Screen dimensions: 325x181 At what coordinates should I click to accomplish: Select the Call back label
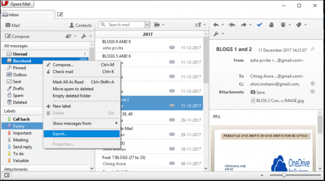[21, 119]
